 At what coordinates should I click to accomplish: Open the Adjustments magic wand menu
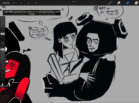tap(21, 3)
